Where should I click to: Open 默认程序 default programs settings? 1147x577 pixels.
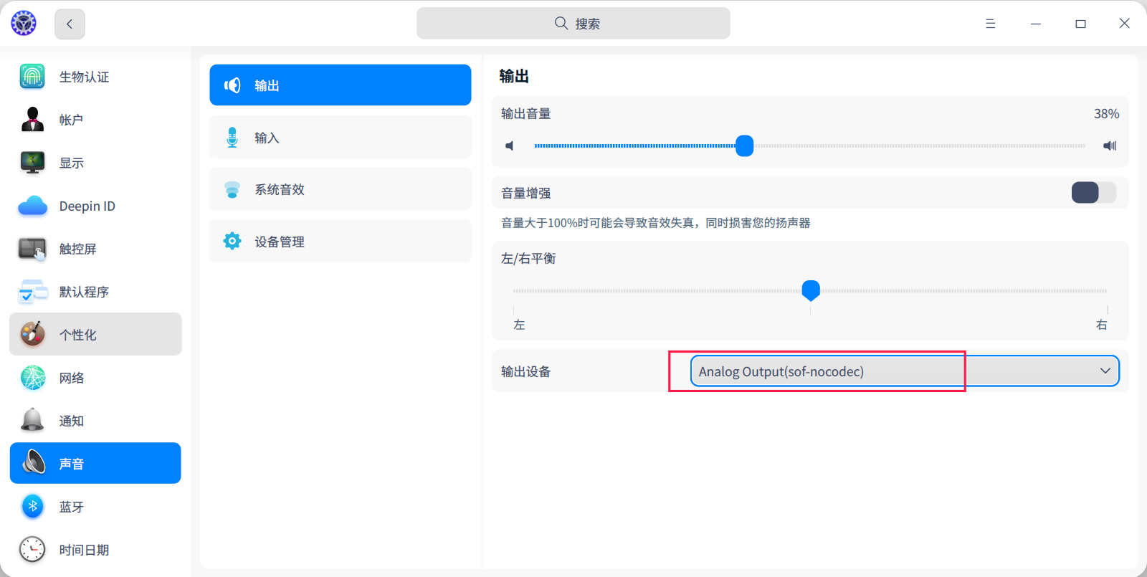coord(95,292)
